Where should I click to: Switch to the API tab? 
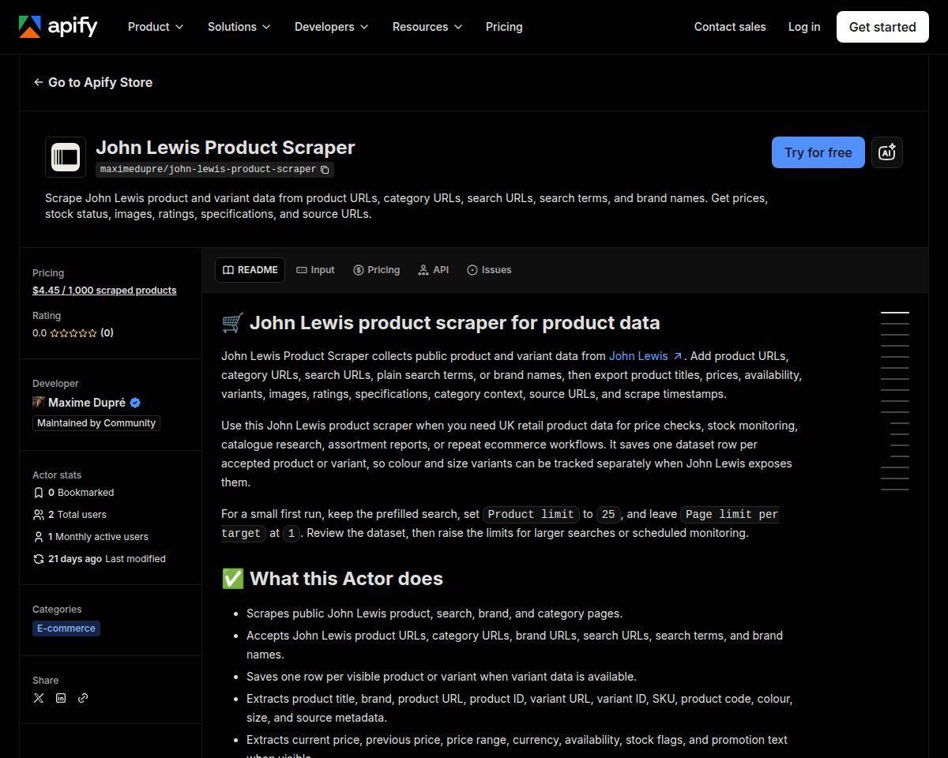coord(434,270)
